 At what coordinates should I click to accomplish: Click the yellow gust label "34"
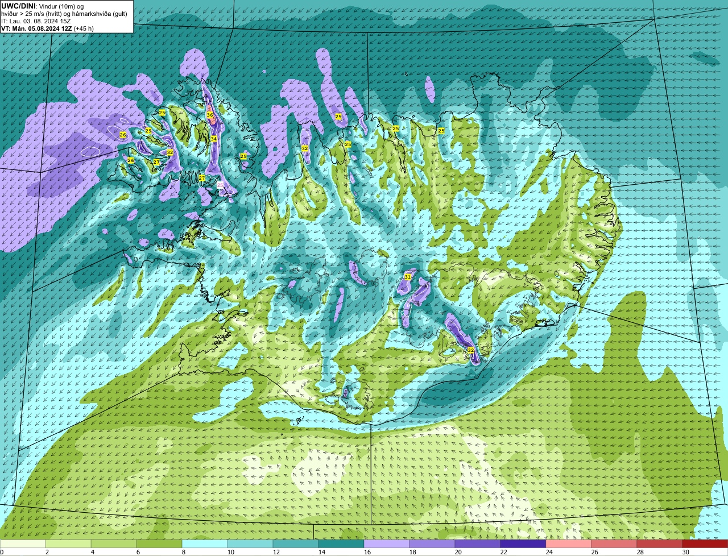[x=214, y=139]
